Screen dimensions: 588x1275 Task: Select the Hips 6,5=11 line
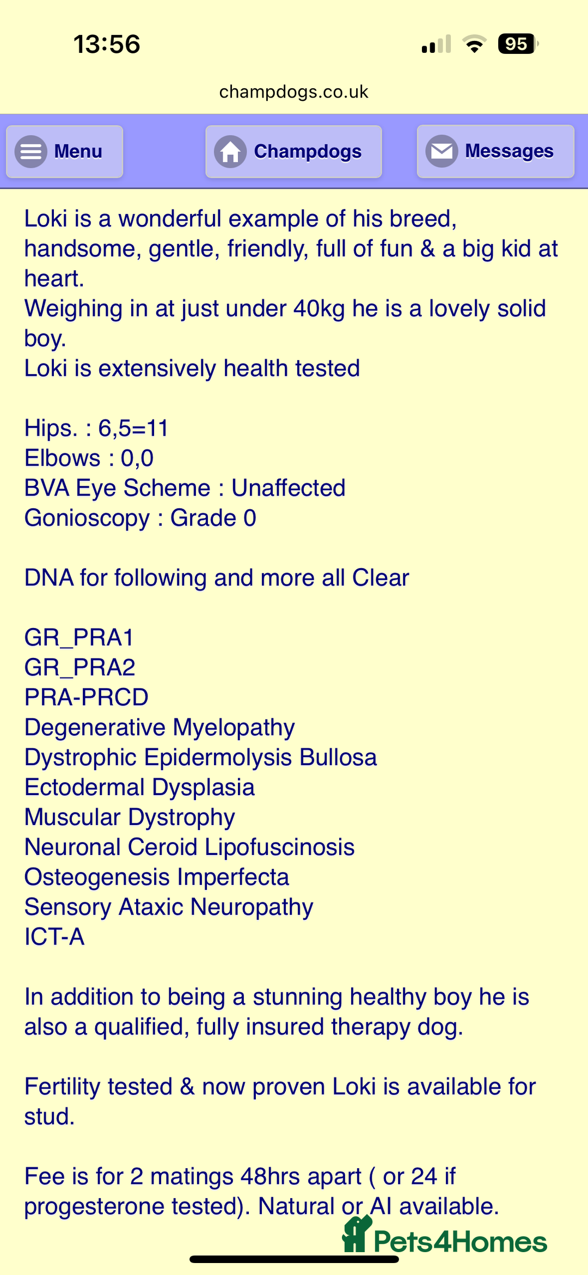pyautogui.click(x=96, y=428)
